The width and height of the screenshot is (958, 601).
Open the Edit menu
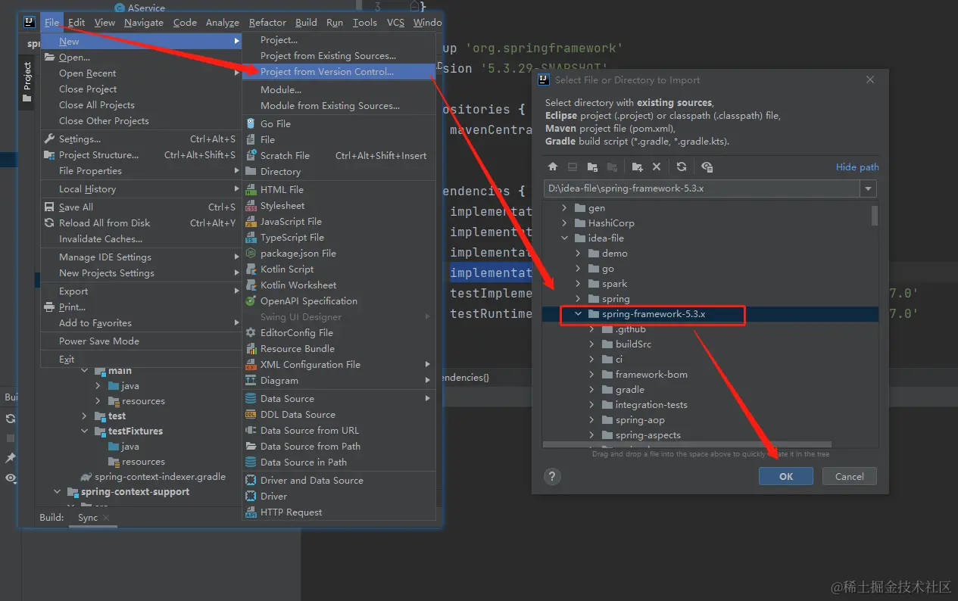click(76, 22)
